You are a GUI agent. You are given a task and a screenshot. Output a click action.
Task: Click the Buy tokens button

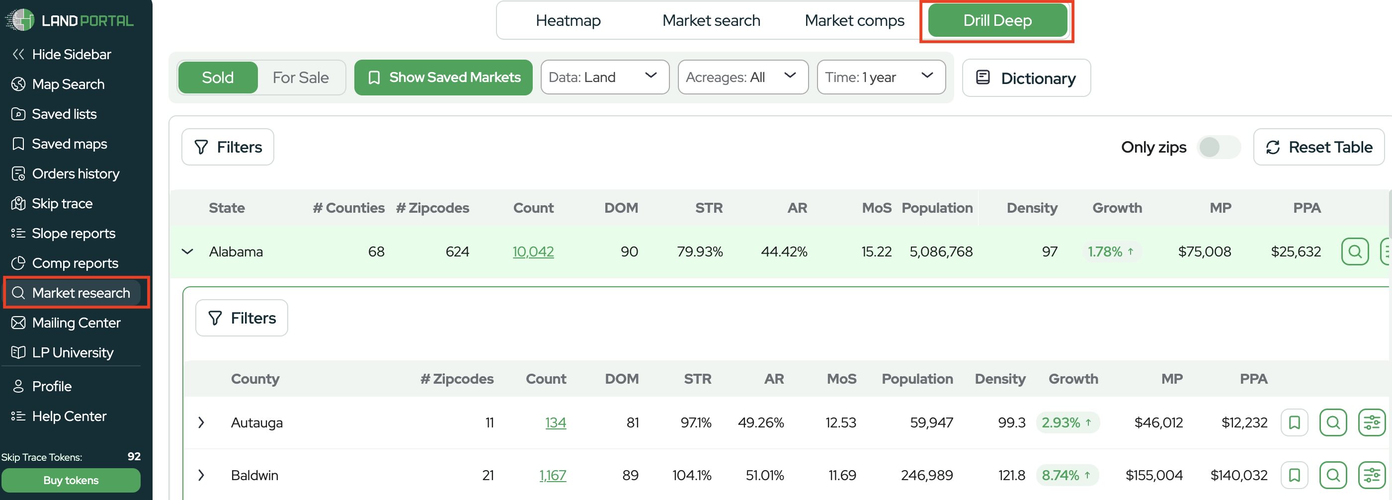(71, 480)
